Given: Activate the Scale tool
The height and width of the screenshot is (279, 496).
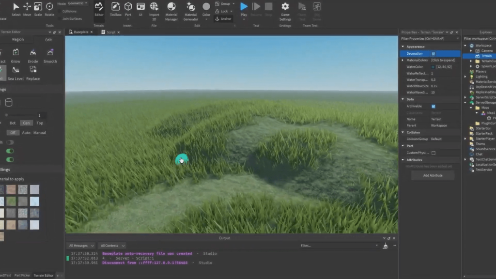Looking at the screenshot, I should pos(38,9).
